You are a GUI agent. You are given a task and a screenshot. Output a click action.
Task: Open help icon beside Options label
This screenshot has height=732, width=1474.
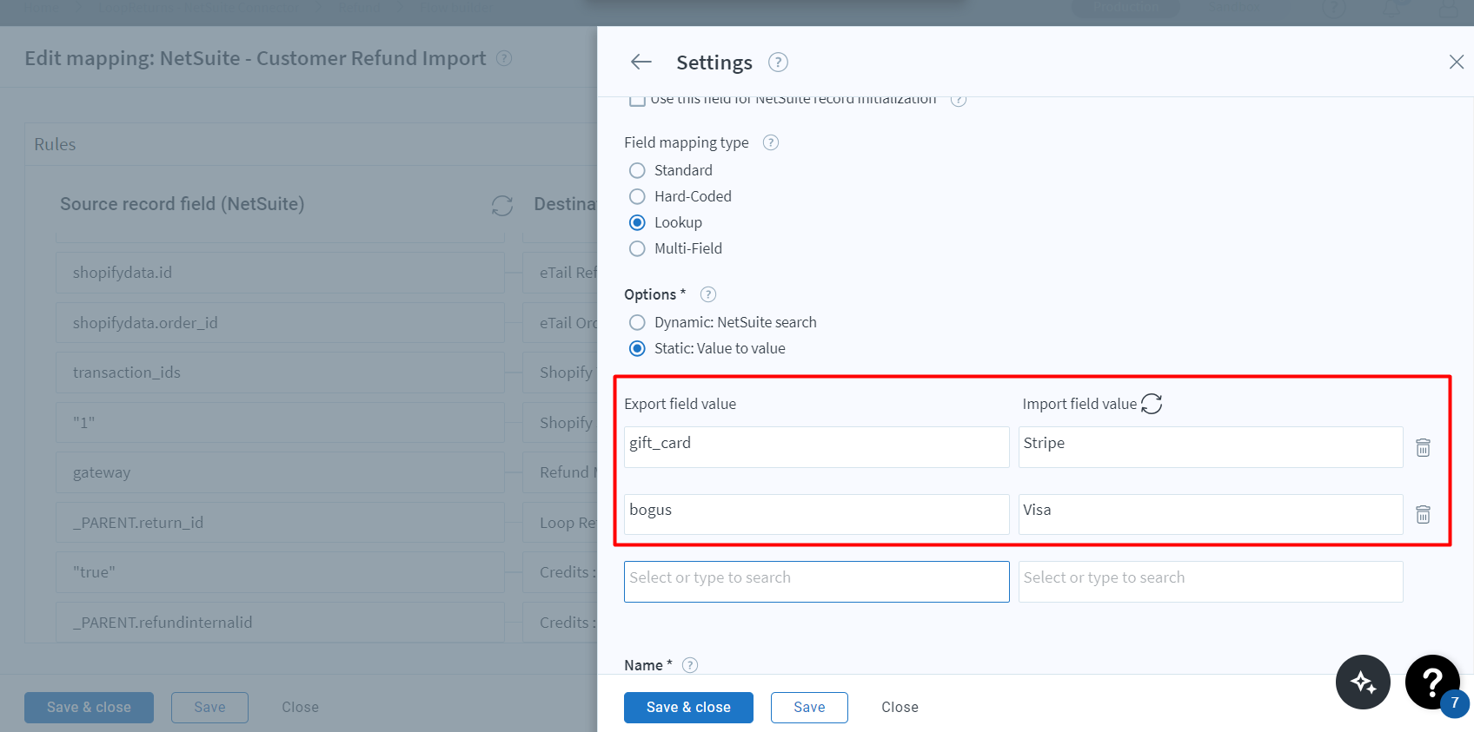coord(708,294)
